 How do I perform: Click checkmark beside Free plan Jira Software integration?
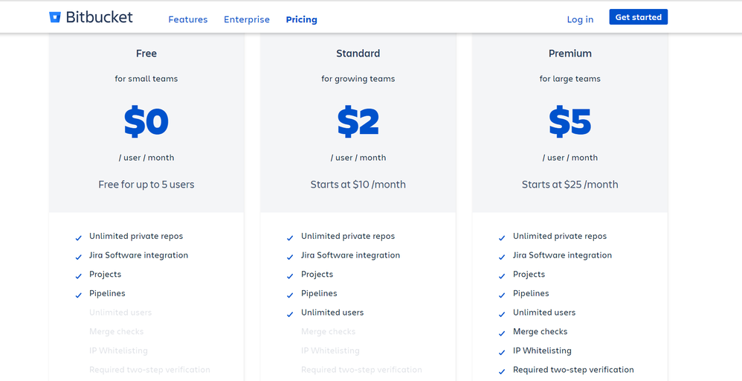78,257
